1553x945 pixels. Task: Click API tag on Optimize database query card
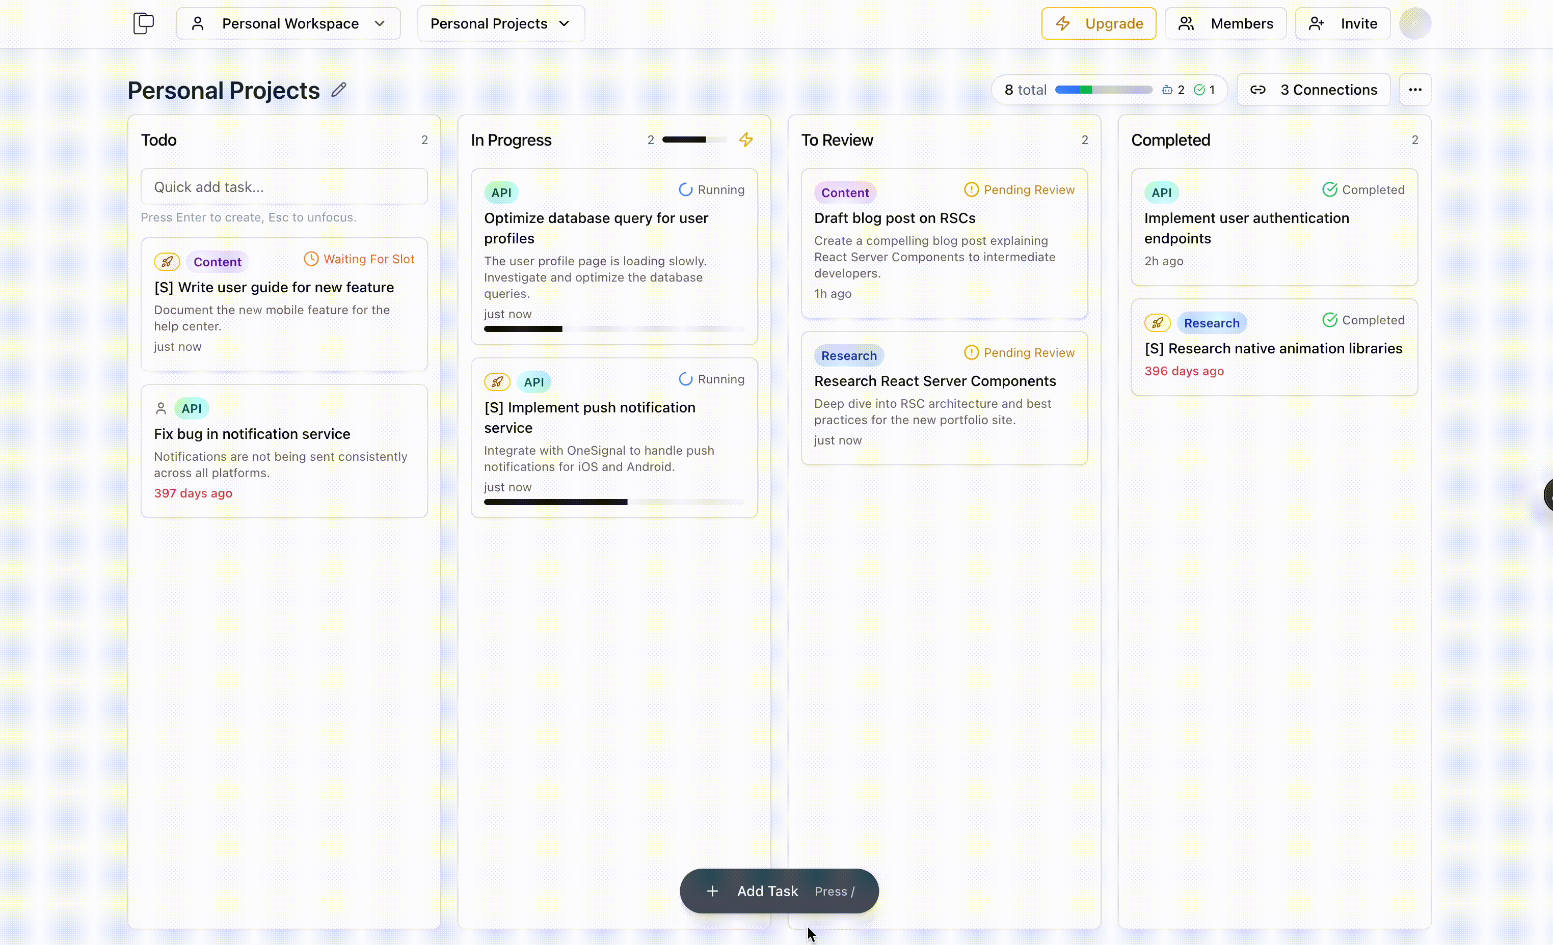501,192
